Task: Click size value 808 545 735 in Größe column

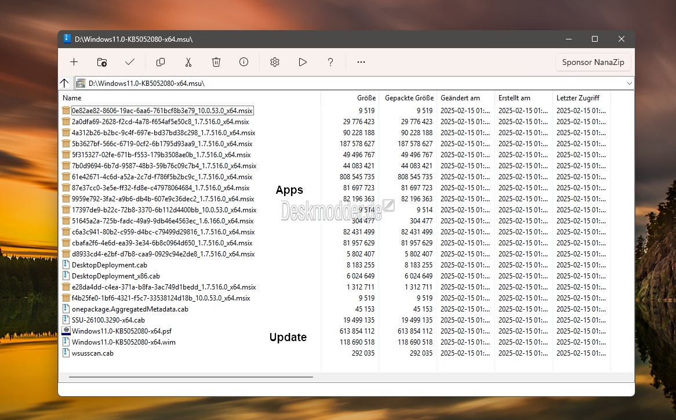Action: pos(357,176)
